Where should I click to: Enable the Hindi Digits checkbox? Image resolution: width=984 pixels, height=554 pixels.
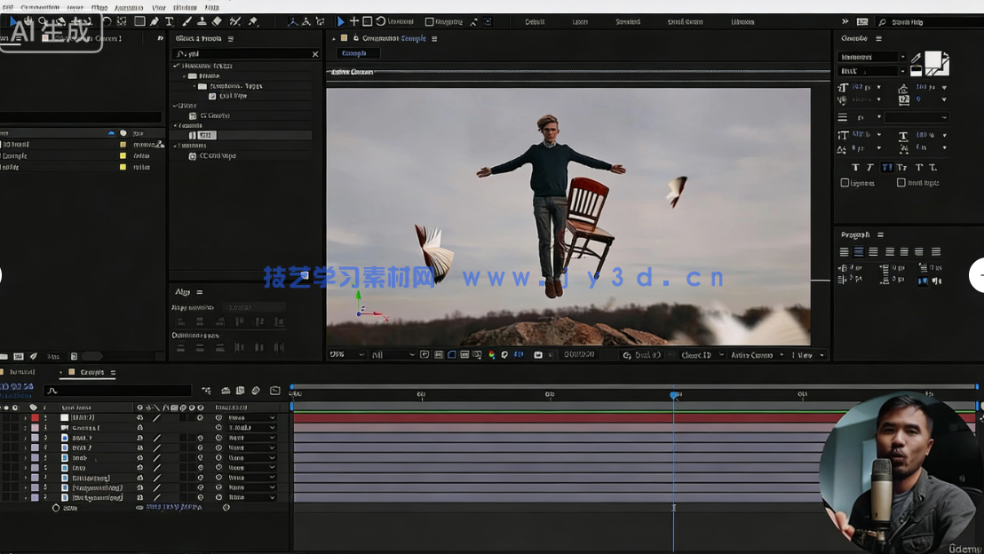901,183
